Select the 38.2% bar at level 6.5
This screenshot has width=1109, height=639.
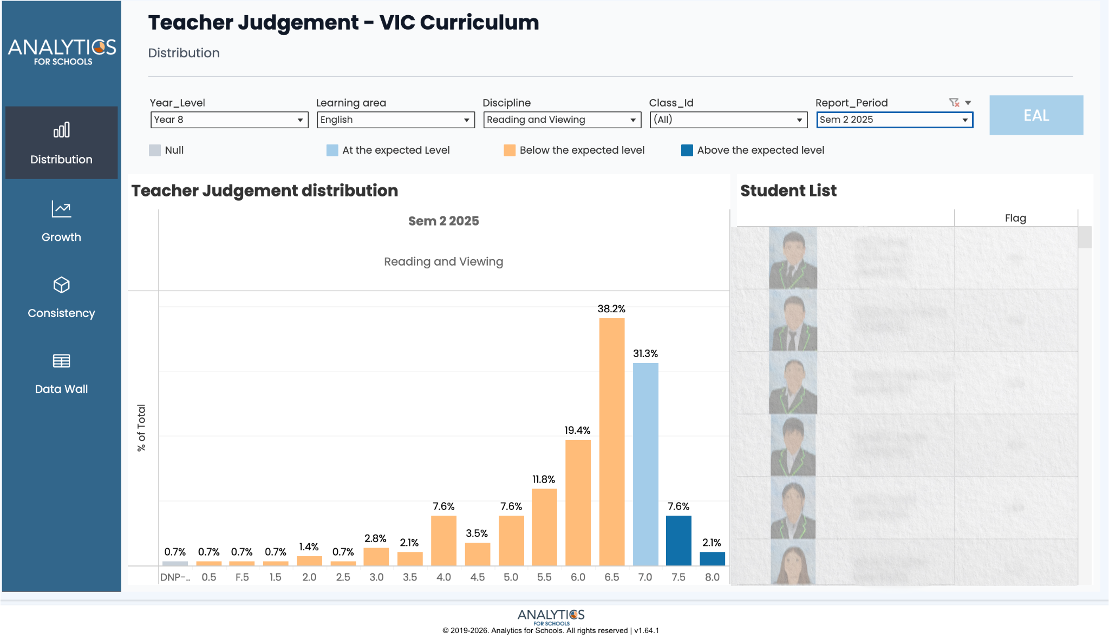(611, 442)
